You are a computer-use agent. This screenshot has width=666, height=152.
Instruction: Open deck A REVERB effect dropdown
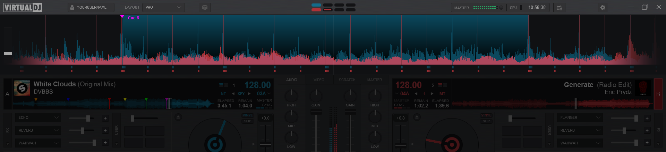38,130
